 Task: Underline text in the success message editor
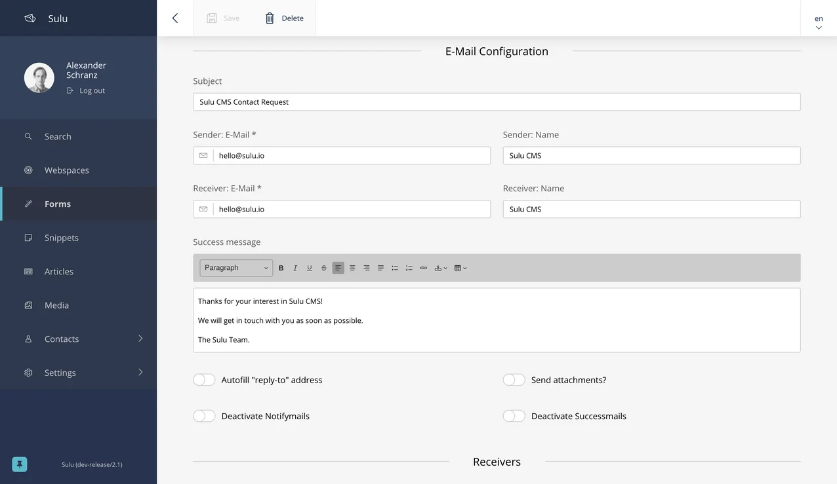click(309, 268)
